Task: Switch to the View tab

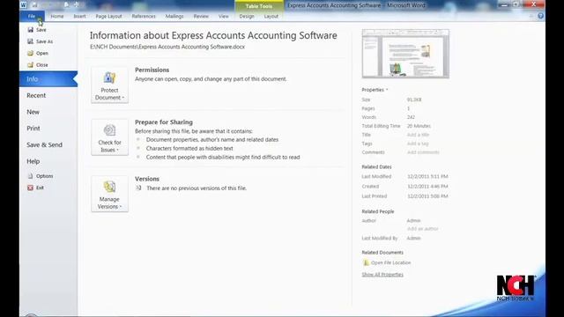Action: tap(223, 16)
